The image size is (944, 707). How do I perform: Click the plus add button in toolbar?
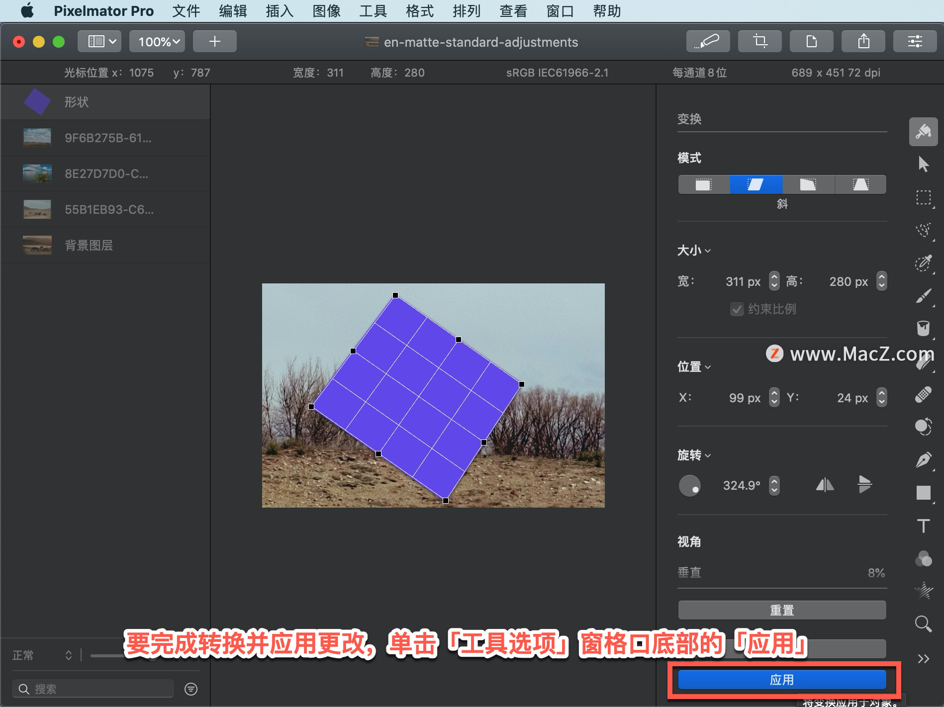[214, 41]
